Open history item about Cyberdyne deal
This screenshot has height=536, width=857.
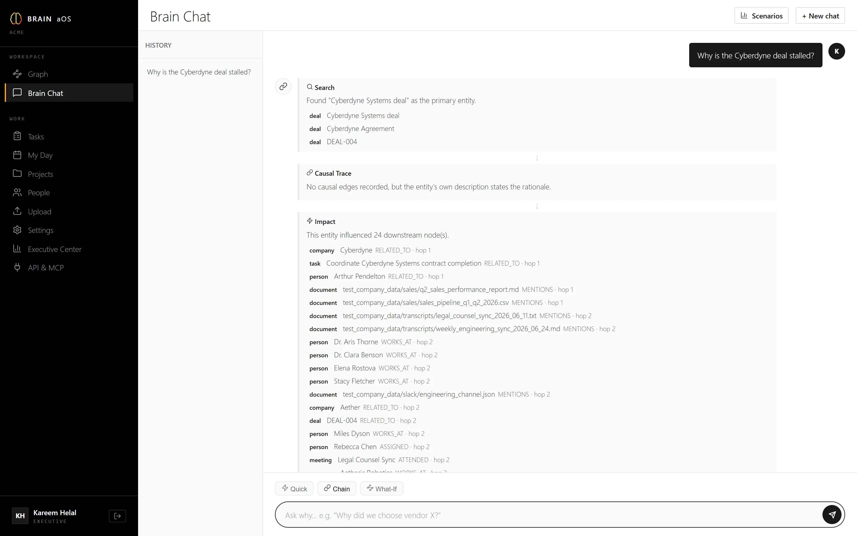coord(199,72)
